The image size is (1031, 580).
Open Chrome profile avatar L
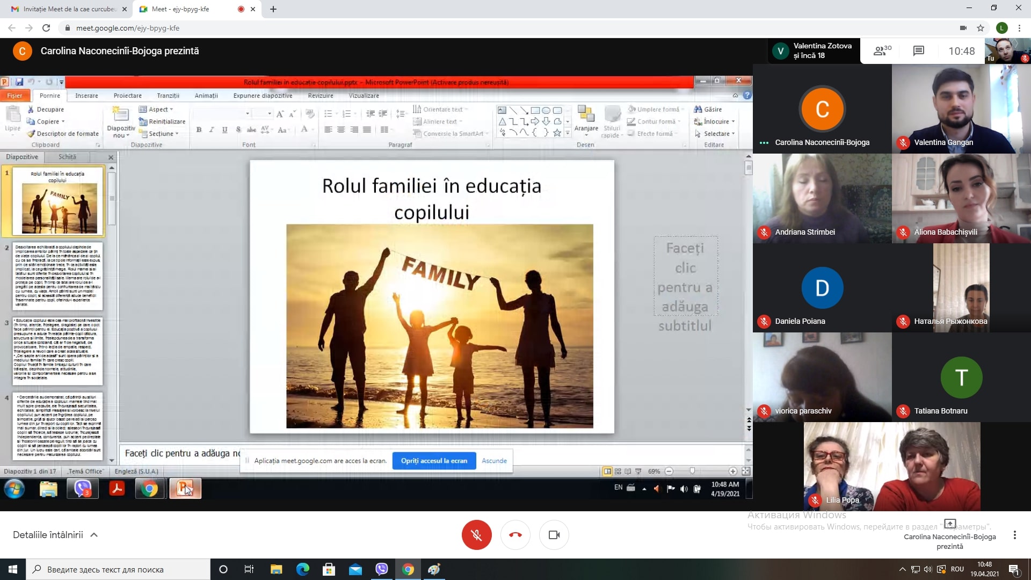pyautogui.click(x=1001, y=28)
